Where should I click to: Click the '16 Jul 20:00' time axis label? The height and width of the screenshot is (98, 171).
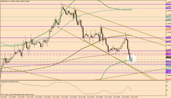pyautogui.click(x=91, y=97)
